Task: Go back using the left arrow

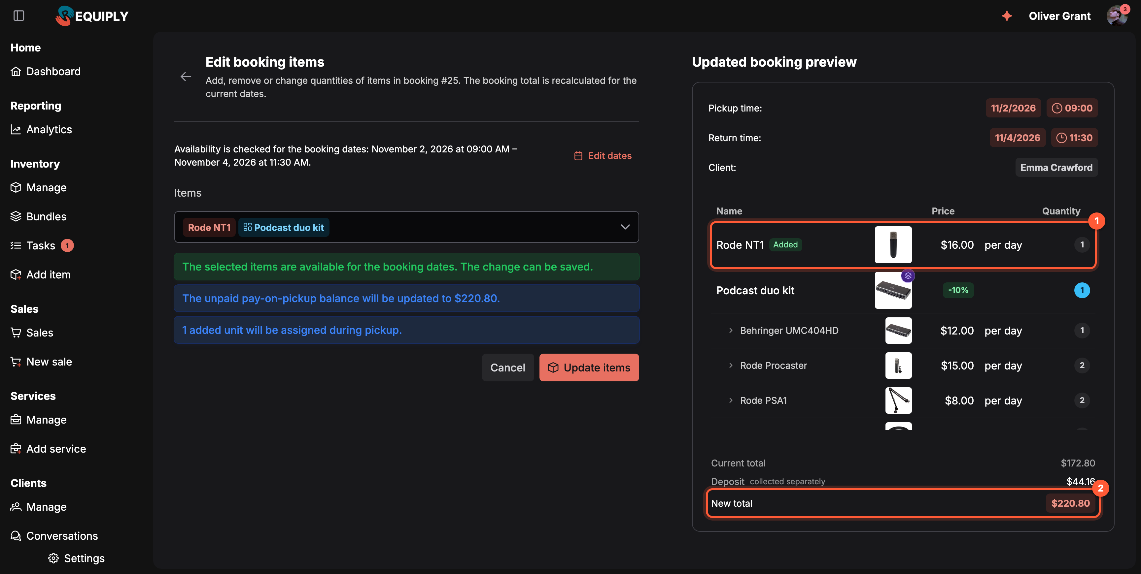Action: click(x=186, y=77)
